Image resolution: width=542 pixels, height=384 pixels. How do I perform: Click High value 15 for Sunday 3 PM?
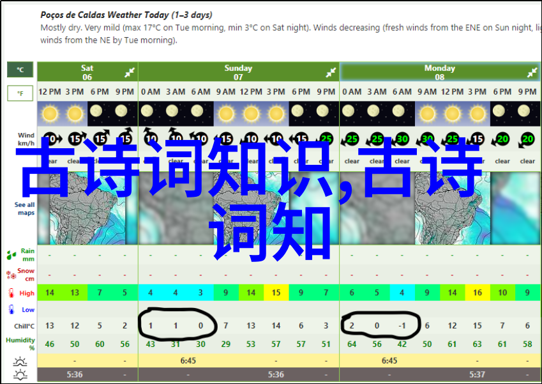point(276,293)
